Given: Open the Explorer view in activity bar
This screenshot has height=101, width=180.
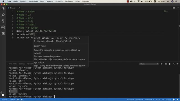Looking at the screenshot, I should pyautogui.click(x=3, y=9).
